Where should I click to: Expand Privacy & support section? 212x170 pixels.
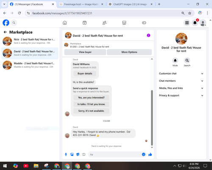pyautogui.click(x=181, y=96)
